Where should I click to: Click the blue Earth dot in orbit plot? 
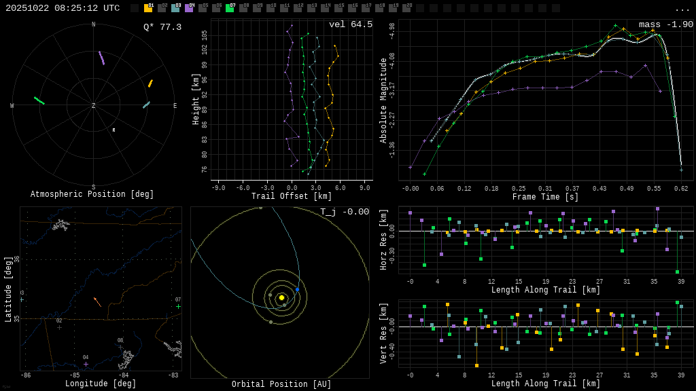coord(297,290)
